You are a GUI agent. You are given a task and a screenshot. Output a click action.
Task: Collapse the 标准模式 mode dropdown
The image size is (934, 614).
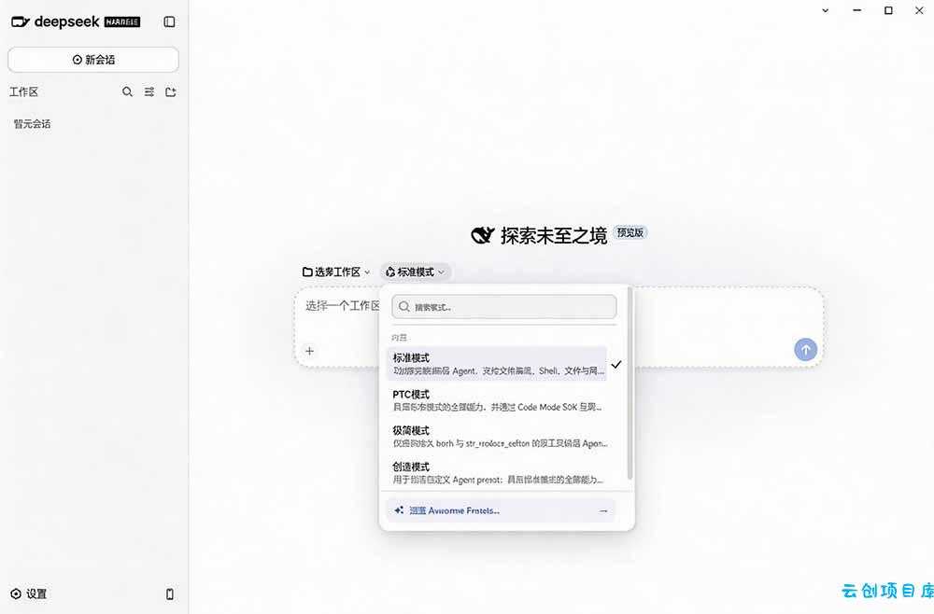416,272
